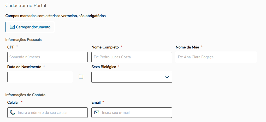
Task: Open the Sexo Biológico combo box
Action: 128,77
